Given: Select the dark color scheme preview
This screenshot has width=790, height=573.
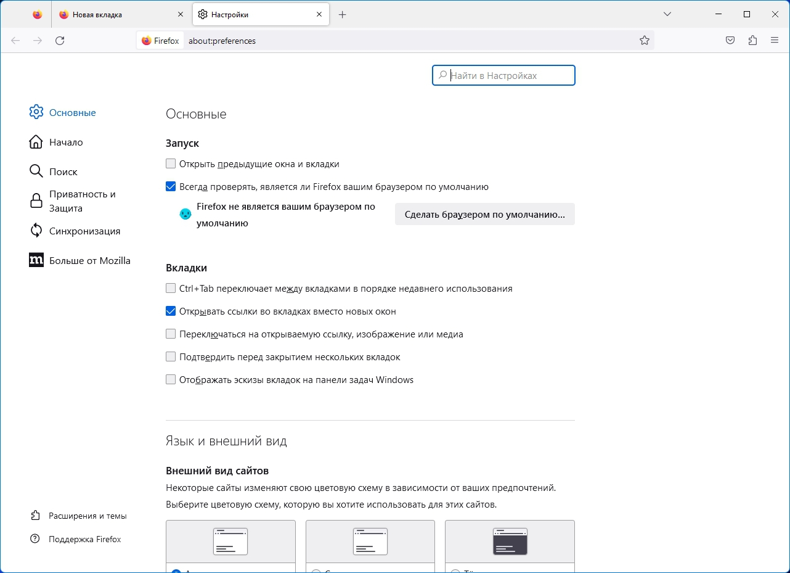Looking at the screenshot, I should click(510, 542).
